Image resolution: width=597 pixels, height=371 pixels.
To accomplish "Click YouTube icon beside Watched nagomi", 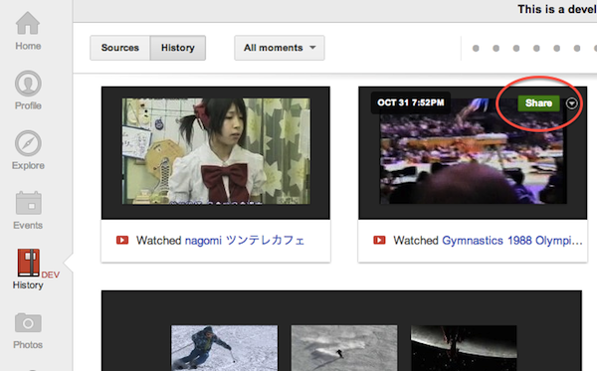I will point(122,240).
